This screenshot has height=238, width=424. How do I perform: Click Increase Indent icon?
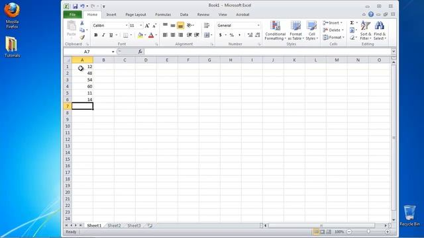[197, 35]
